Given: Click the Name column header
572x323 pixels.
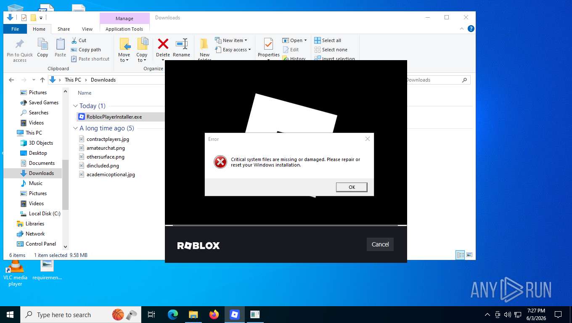Looking at the screenshot, I should (x=85, y=93).
